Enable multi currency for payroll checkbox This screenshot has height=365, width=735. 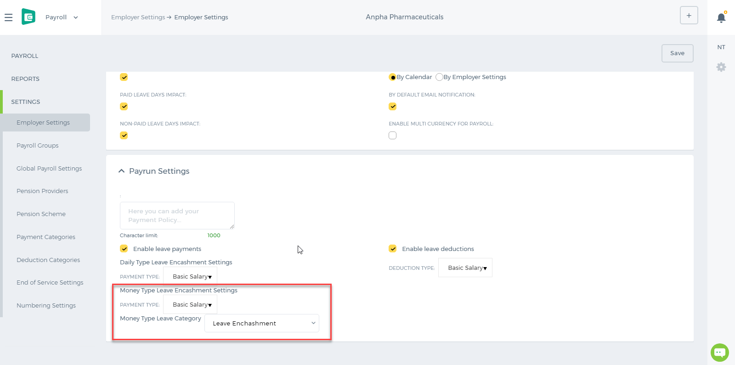coord(393,136)
